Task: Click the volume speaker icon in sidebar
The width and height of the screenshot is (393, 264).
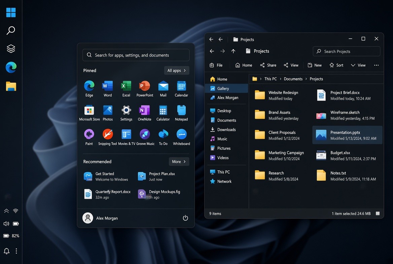Action: coord(6,224)
